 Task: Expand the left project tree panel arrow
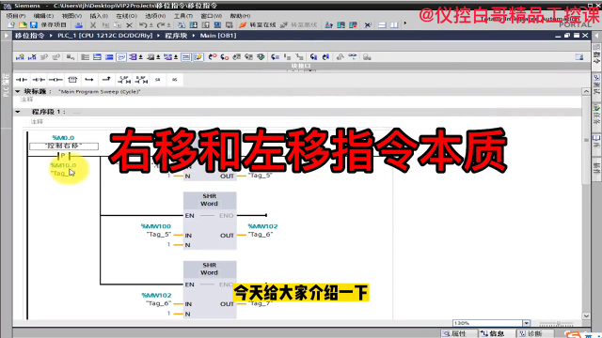(7, 36)
